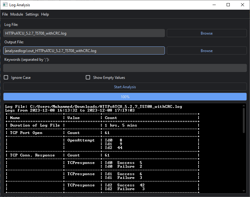Browse for the output file
250x197 pixels.
207,50
